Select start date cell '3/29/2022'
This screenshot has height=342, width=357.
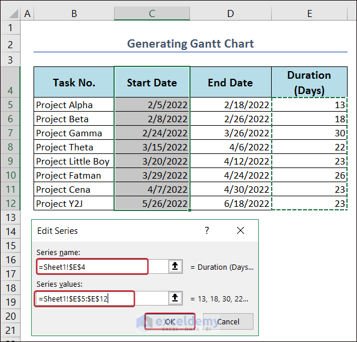pos(152,175)
